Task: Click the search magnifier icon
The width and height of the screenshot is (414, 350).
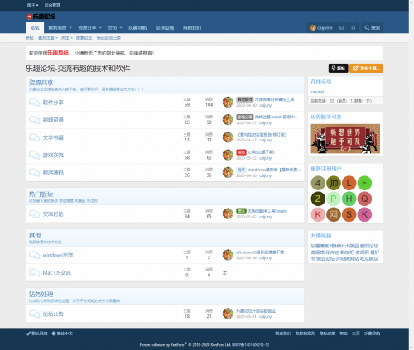Action: pos(367,28)
